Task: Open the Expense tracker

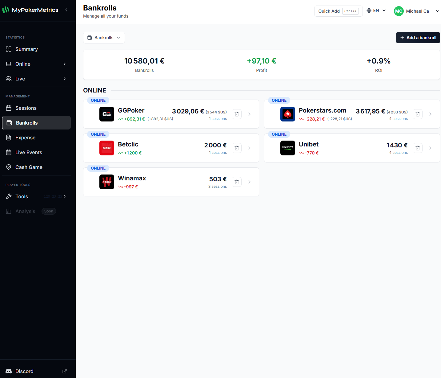Action: click(25, 138)
